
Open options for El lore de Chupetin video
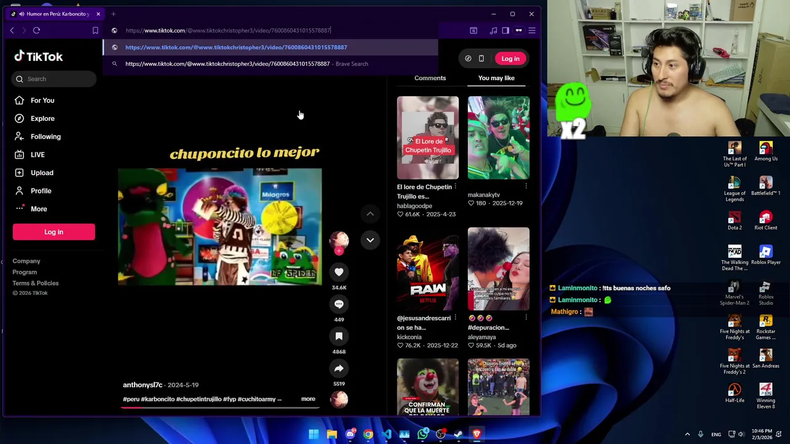[455, 186]
